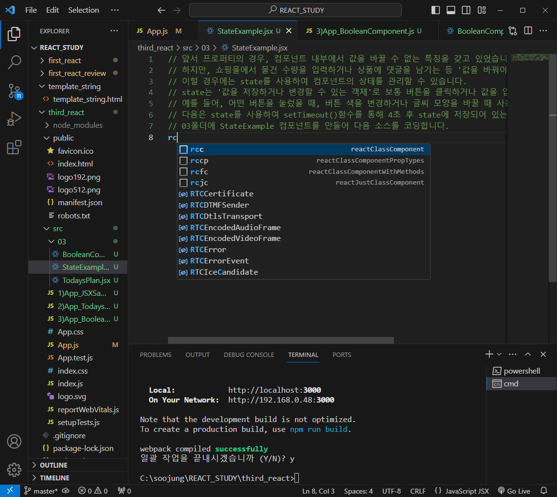This screenshot has width=557, height=497.
Task: Collapse the 03 folder
Action: pos(51,241)
